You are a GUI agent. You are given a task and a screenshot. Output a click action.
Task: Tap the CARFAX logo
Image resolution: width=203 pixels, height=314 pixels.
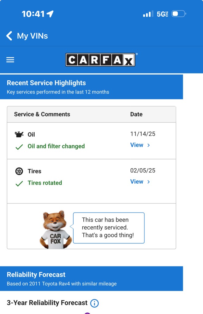pos(100,60)
